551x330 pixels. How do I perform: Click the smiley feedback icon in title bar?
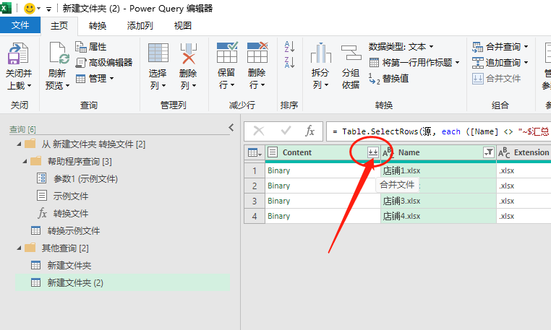click(x=30, y=8)
